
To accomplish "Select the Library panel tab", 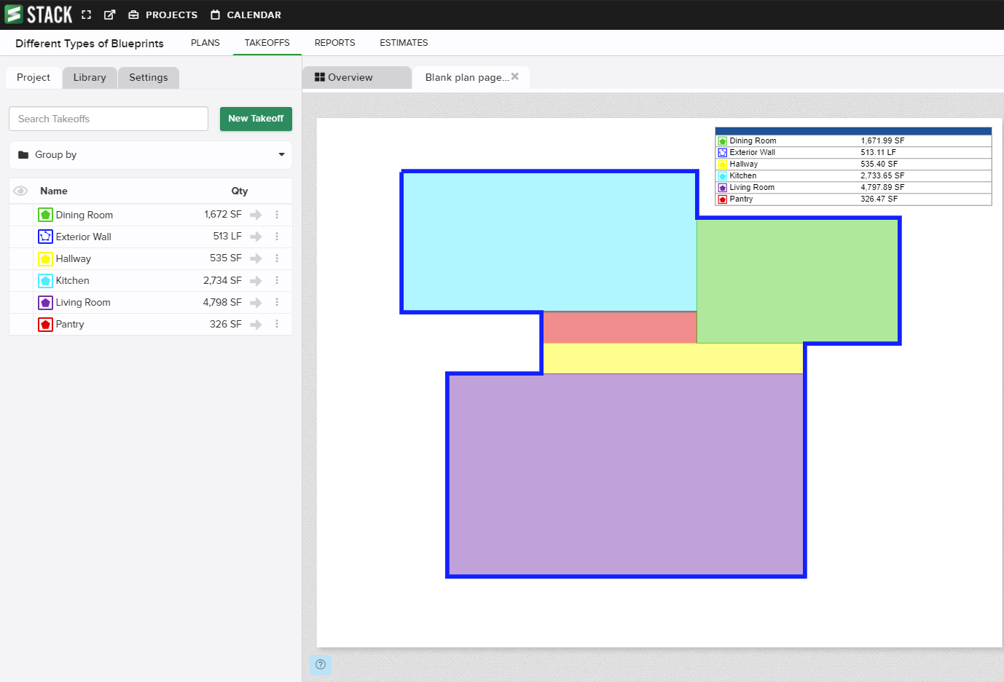I will pyautogui.click(x=90, y=77).
